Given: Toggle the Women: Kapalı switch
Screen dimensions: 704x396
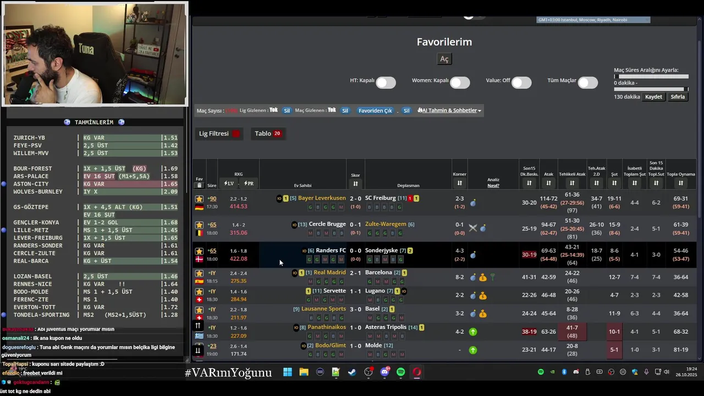Looking at the screenshot, I should [x=460, y=82].
